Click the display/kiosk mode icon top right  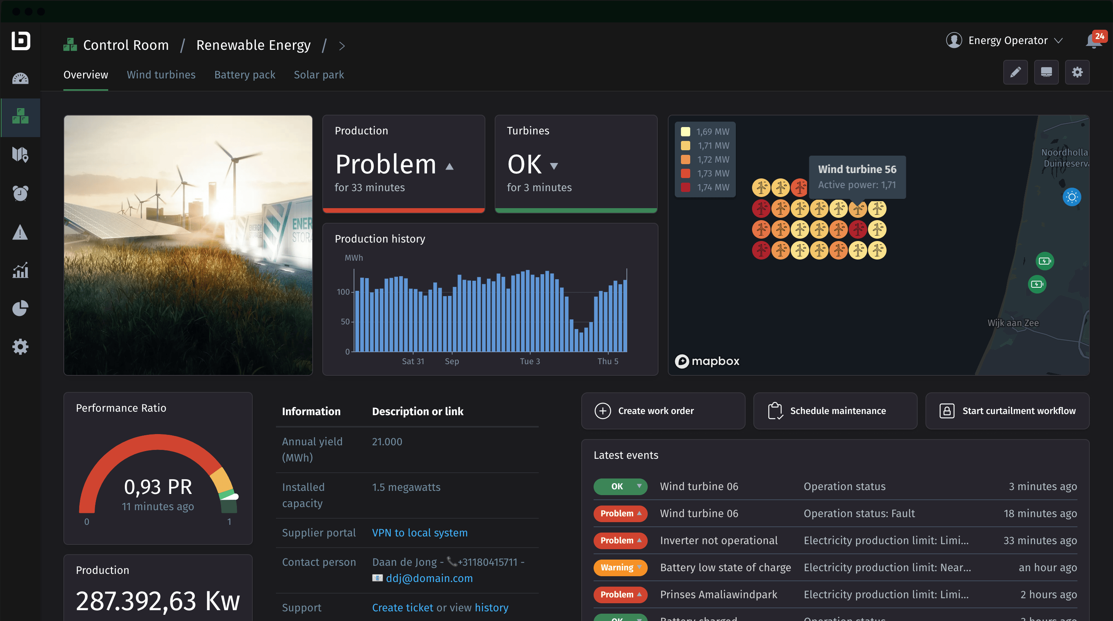point(1046,72)
